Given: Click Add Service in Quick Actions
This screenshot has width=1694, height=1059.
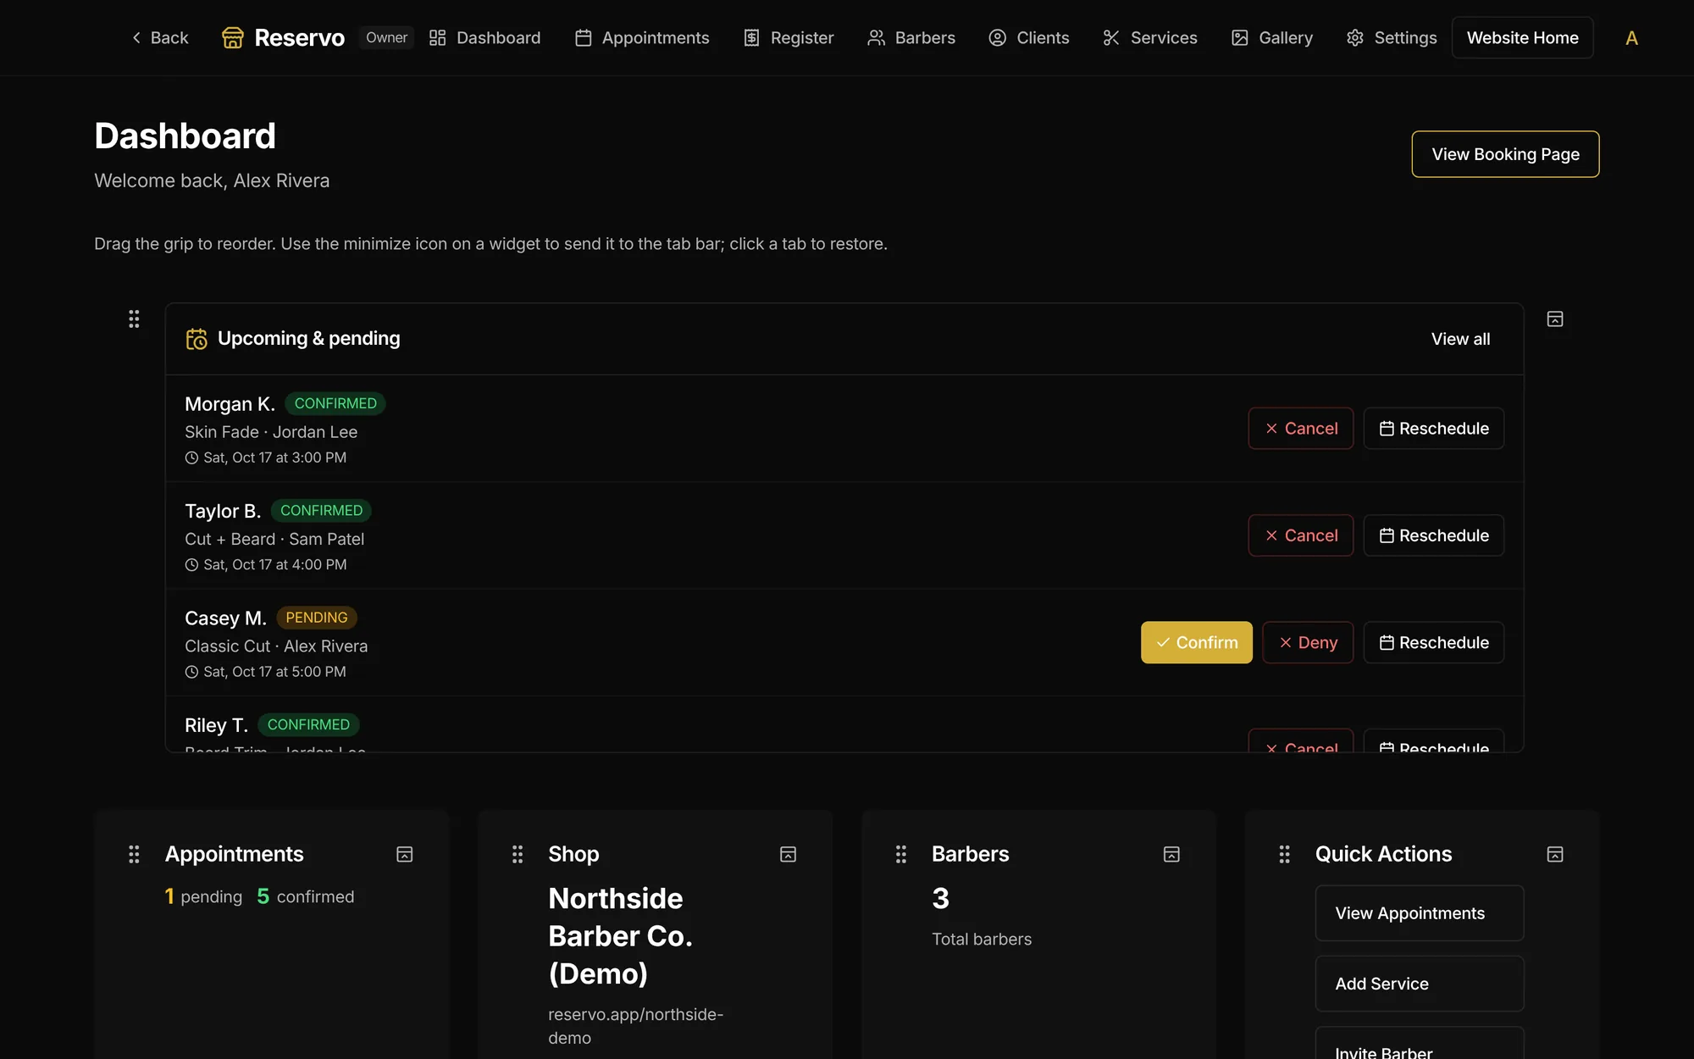Looking at the screenshot, I should click(x=1419, y=984).
